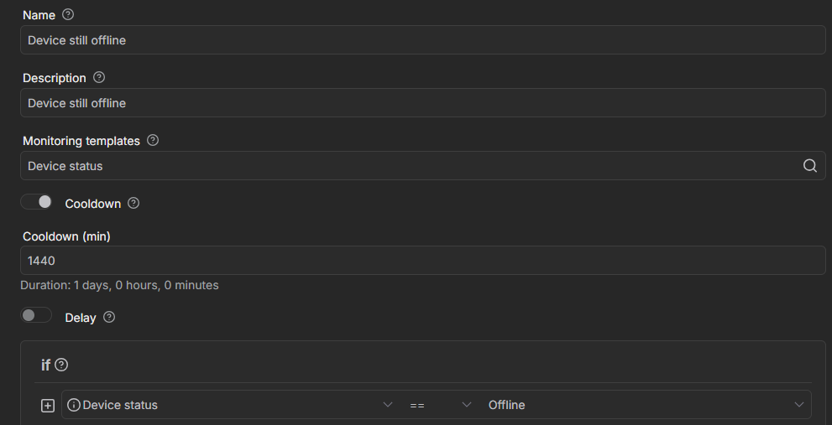This screenshot has width=832, height=425.
Task: Click the help icon next to Name
Action: click(69, 14)
